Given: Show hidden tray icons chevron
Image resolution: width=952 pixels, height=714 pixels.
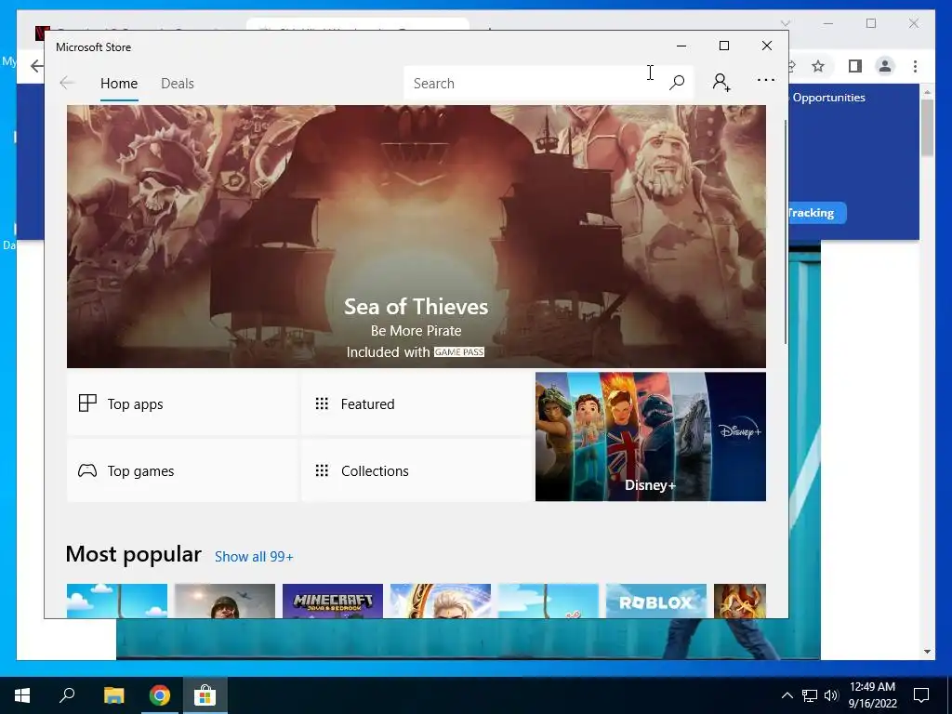Looking at the screenshot, I should tap(787, 695).
